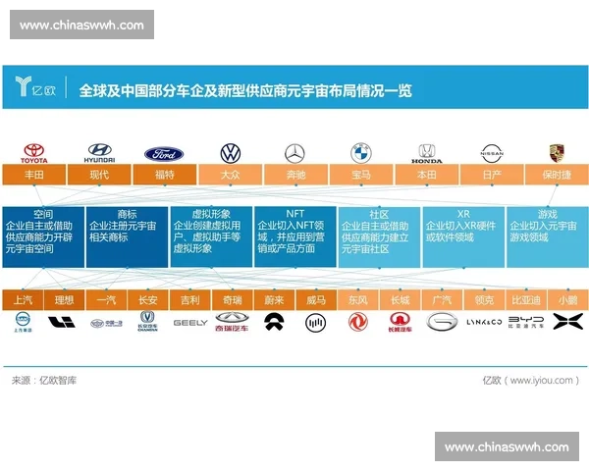
Task: Open the www.iyiou.com link text
Action: 542,381
